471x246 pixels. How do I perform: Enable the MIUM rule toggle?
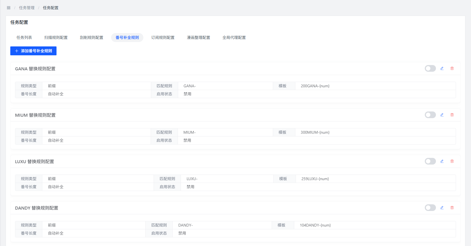coord(430,115)
